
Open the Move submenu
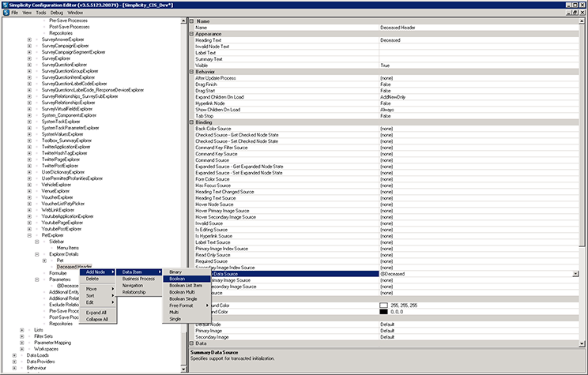(98, 289)
